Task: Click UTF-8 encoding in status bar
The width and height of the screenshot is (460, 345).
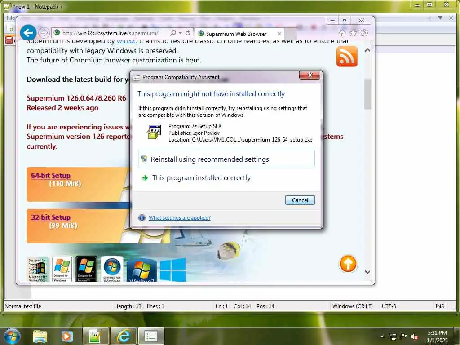Action: coord(389,306)
